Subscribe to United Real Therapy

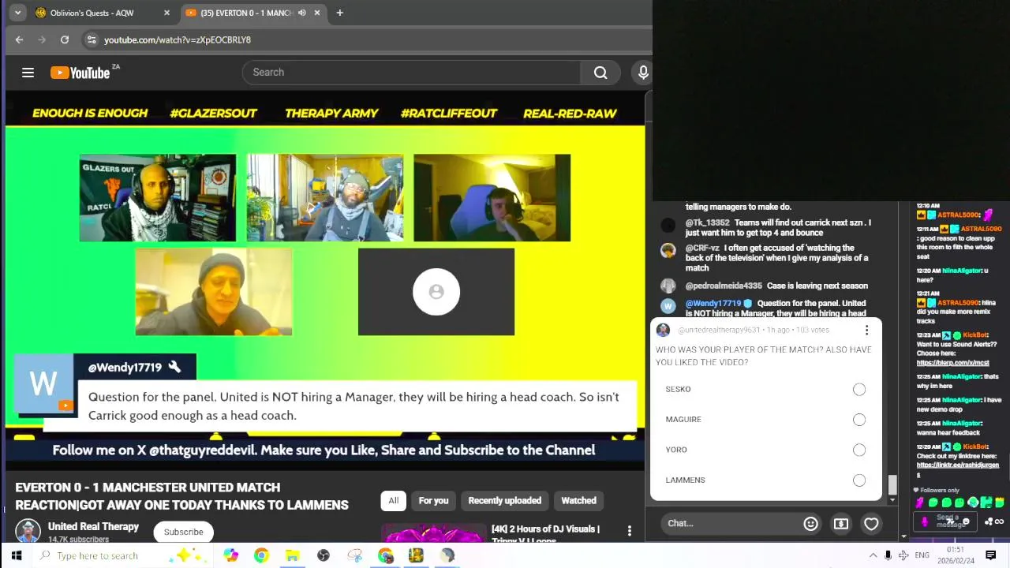(183, 532)
